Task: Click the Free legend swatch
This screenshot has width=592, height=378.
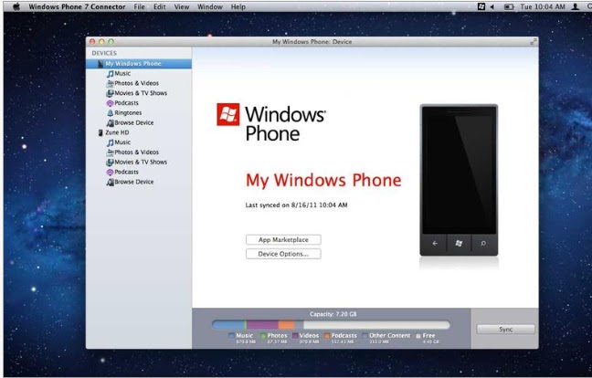Action: tap(418, 335)
